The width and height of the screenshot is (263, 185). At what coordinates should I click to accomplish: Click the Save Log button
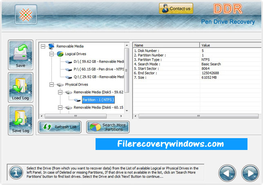click(x=20, y=120)
